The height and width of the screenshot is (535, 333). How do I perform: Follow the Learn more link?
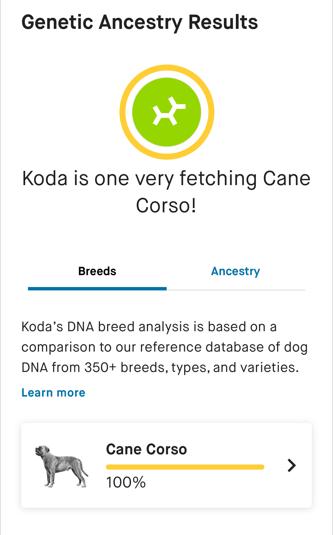(x=53, y=393)
